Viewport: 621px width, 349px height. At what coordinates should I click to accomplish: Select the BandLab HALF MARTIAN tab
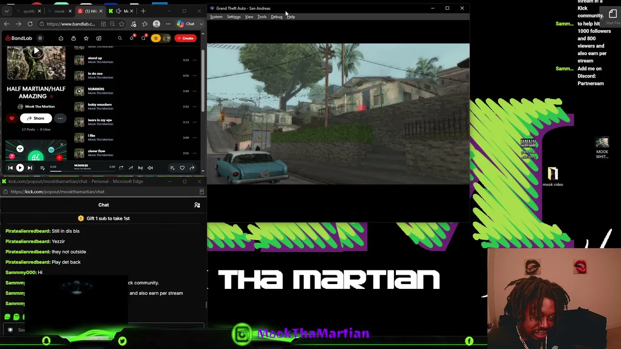click(91, 11)
